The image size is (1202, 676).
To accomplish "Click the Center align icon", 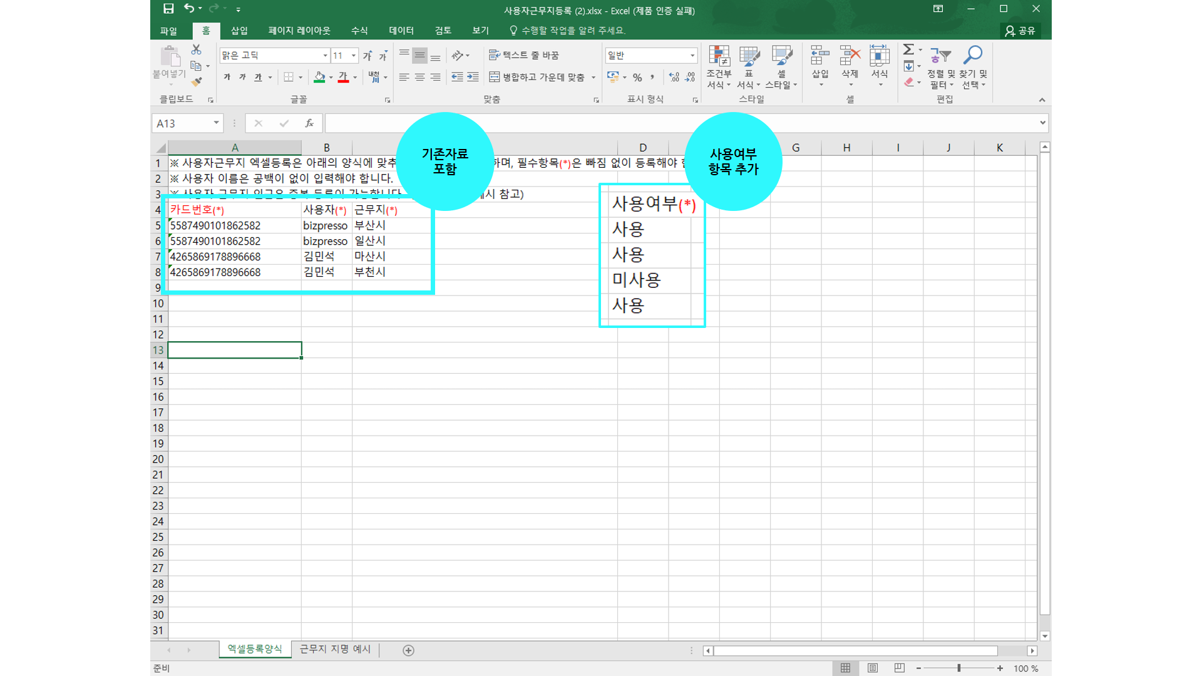I will click(419, 77).
